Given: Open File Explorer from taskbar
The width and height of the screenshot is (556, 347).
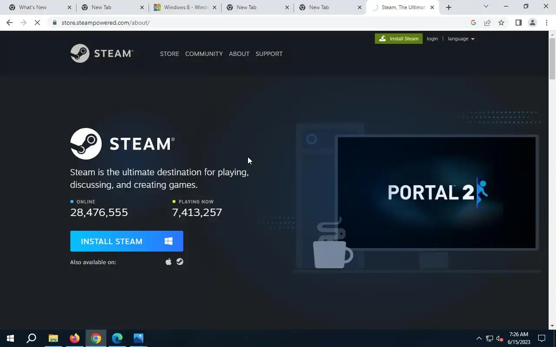Looking at the screenshot, I should pyautogui.click(x=53, y=338).
